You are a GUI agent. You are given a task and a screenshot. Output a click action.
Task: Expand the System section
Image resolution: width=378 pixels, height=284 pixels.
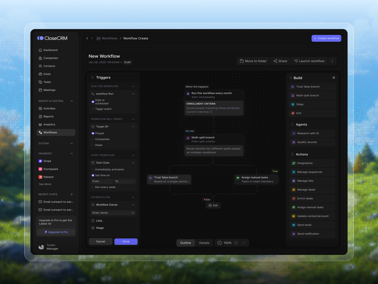click(71, 144)
